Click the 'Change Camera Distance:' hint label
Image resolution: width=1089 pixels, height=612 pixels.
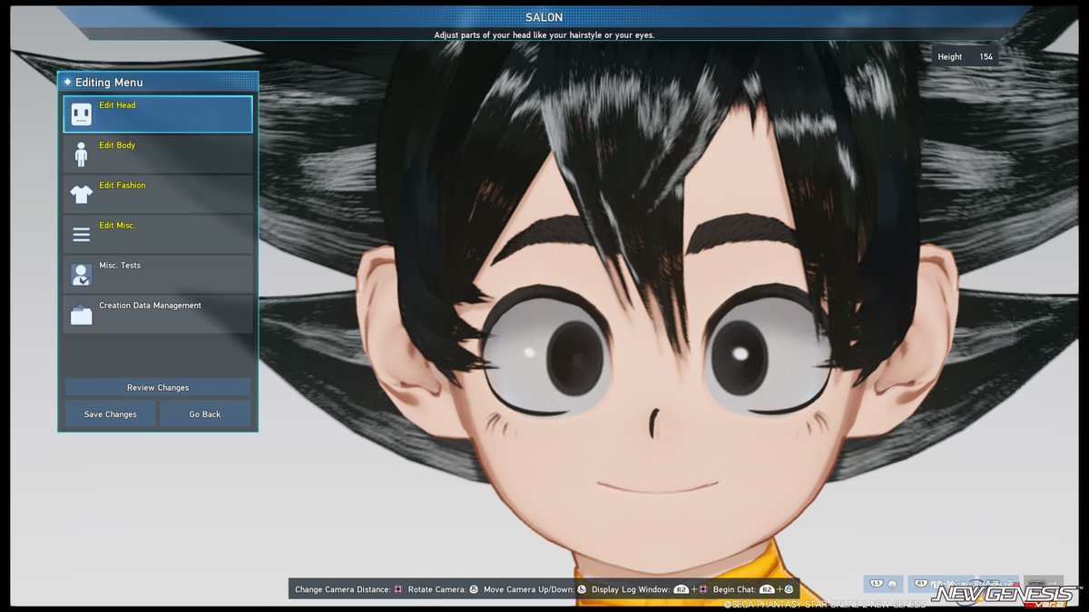[x=343, y=589]
